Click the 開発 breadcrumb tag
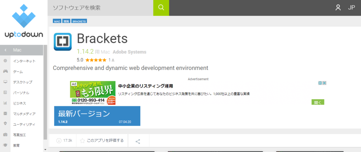 66,21
